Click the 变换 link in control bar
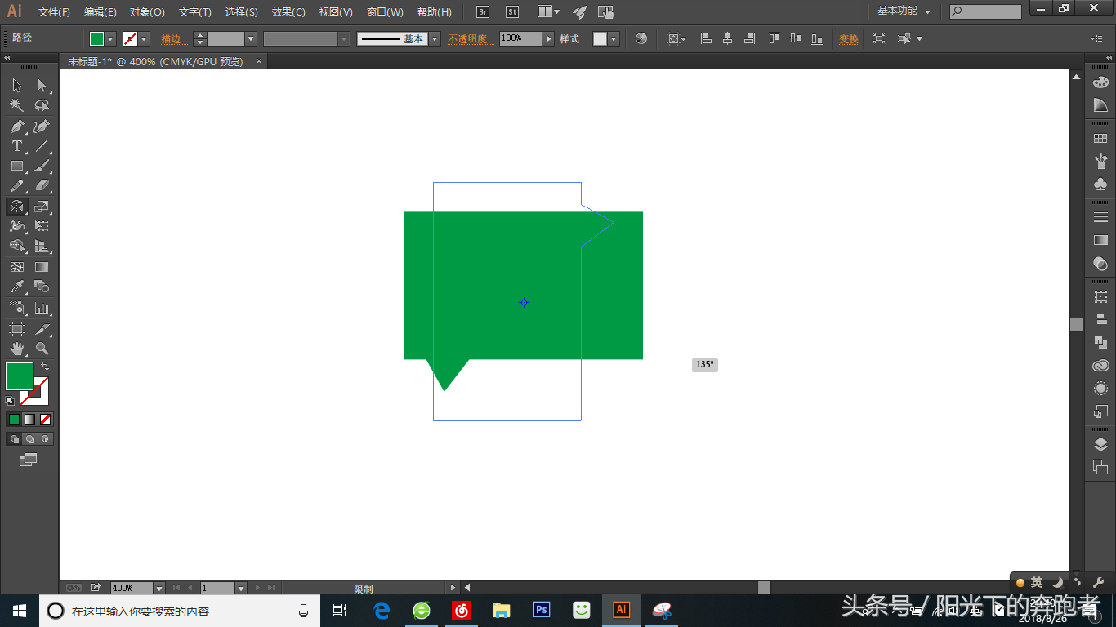The width and height of the screenshot is (1116, 627). [849, 39]
